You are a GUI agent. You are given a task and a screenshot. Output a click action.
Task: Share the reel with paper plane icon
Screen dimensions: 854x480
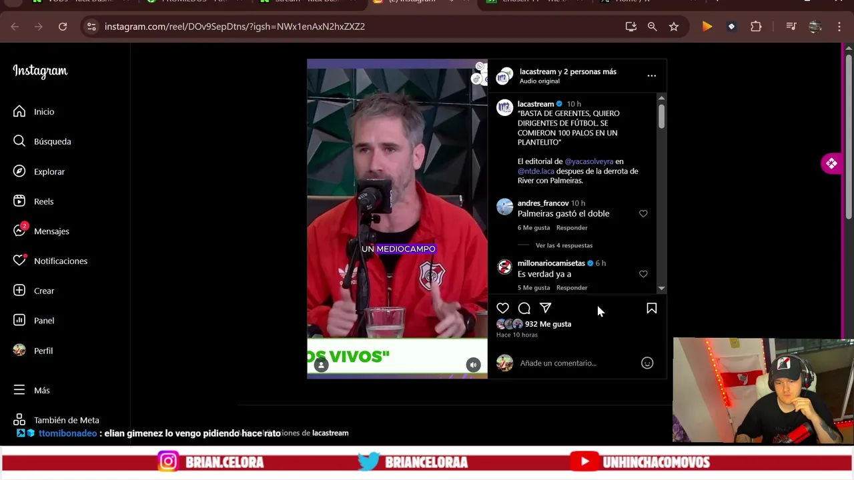pos(545,308)
